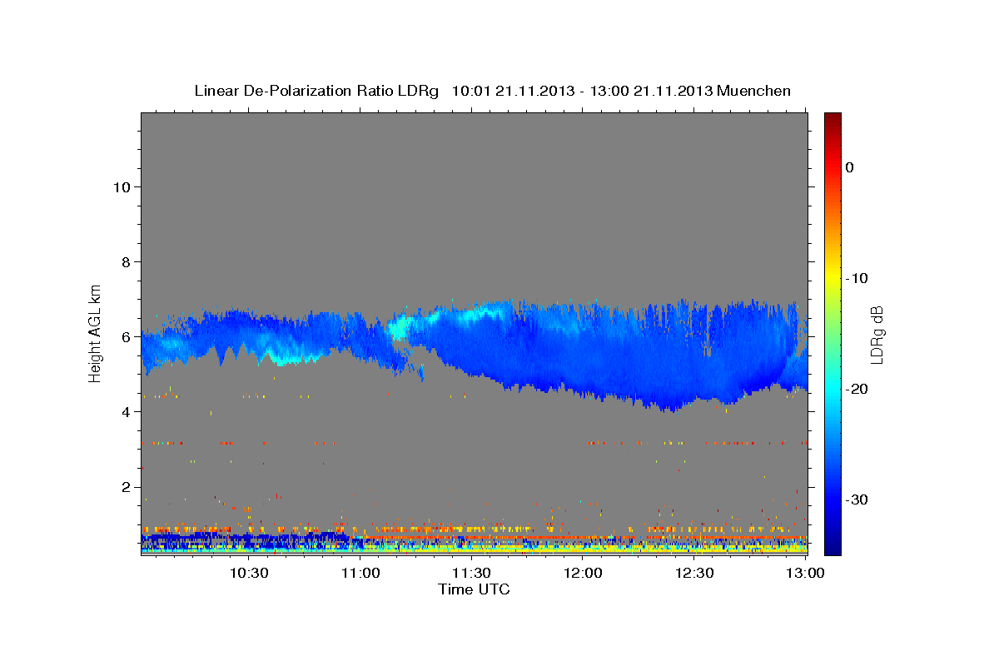Click the '12:00' time tick label
This screenshot has height=666, width=999.
tap(583, 574)
